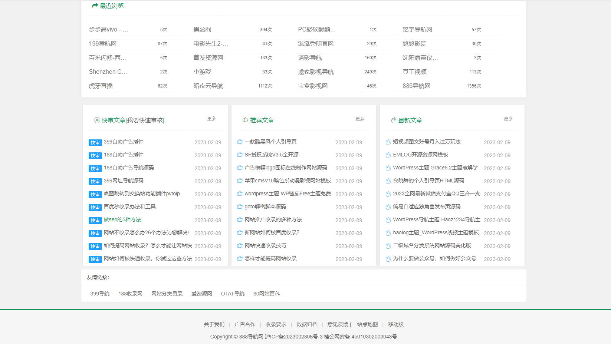Visit the 399导航 friendly link
The image size is (611, 344).
[99, 293]
